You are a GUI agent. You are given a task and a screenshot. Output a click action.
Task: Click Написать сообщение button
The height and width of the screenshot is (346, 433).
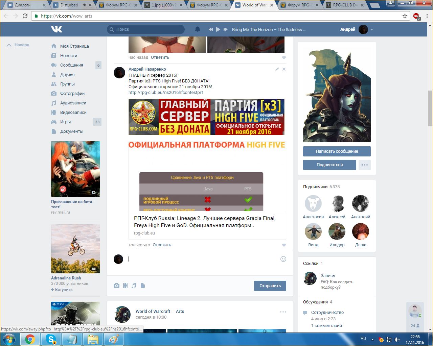pos(337,151)
